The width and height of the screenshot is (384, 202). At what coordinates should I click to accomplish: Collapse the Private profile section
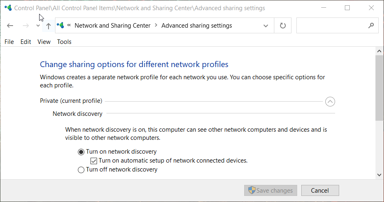pyautogui.click(x=330, y=101)
